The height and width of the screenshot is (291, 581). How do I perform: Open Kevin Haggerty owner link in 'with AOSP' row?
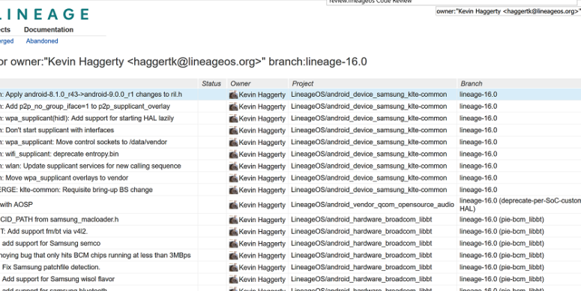click(x=262, y=205)
